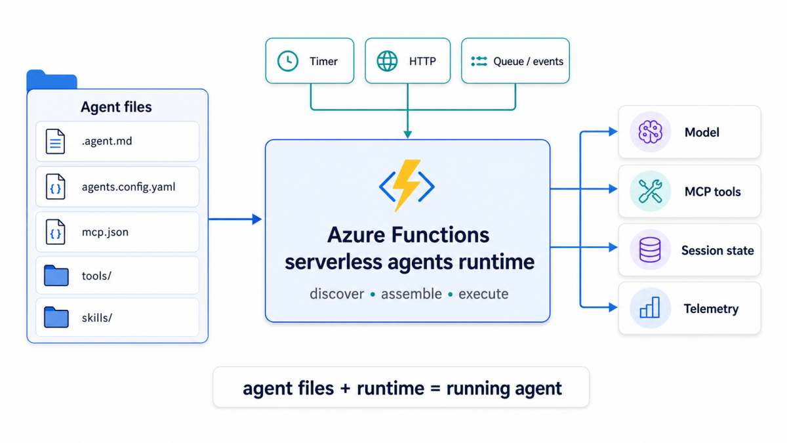The image size is (787, 443).
Task: Click the tools/ folder name
Action: tap(96, 276)
